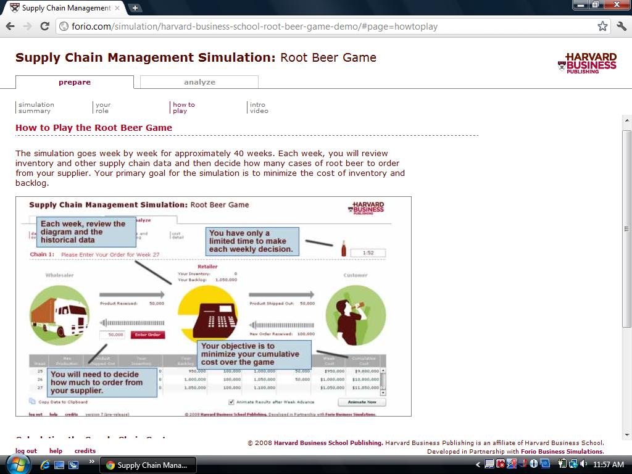Click the How to Play the Root Beer Game heading
The height and width of the screenshot is (474, 632).
(x=94, y=128)
